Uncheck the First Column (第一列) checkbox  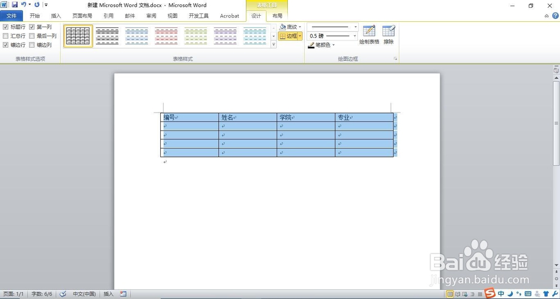[x=32, y=27]
